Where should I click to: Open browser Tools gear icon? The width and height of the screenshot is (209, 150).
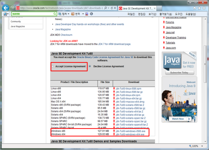pos(204,8)
